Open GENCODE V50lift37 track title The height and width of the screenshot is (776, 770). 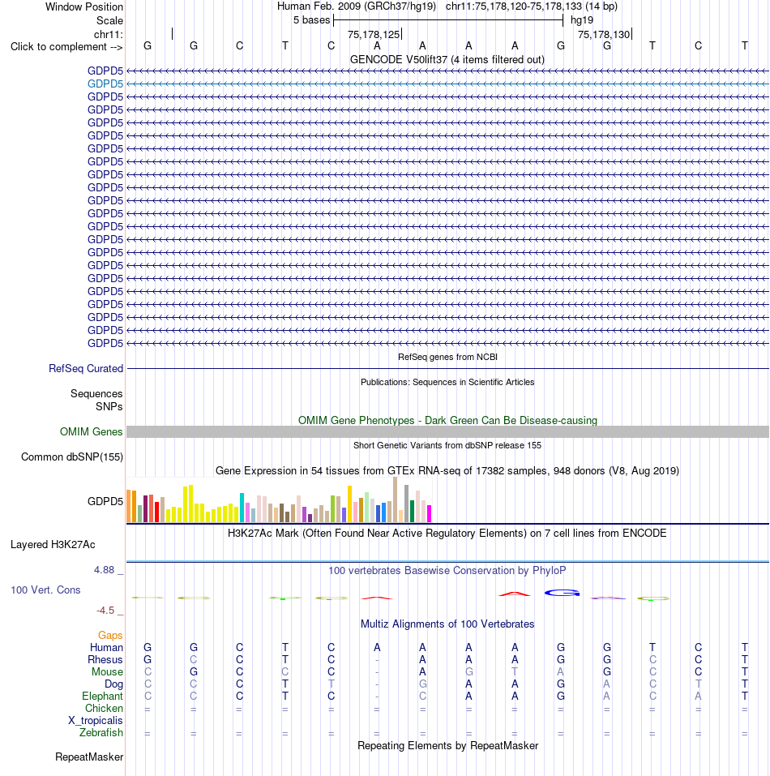[x=447, y=59]
